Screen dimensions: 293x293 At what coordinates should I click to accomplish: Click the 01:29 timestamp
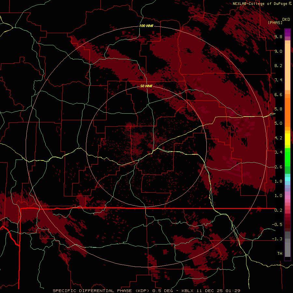233,291
